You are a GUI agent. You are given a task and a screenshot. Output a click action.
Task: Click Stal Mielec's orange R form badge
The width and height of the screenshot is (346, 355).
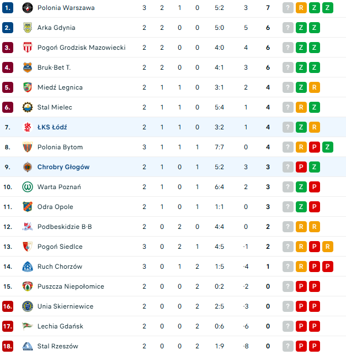click(x=301, y=107)
